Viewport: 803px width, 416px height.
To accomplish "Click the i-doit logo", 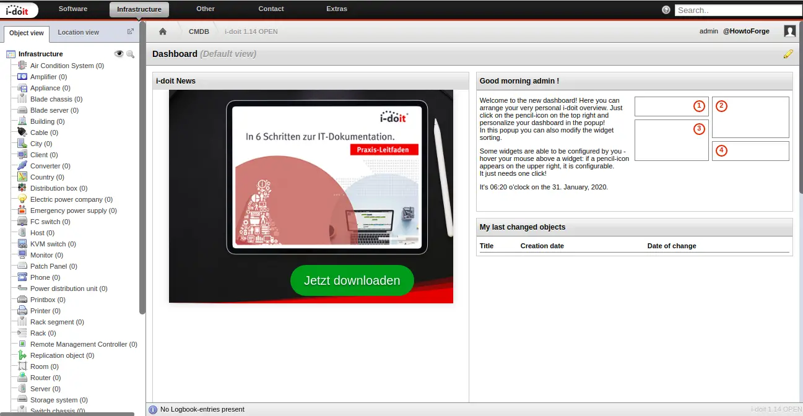I will [19, 10].
